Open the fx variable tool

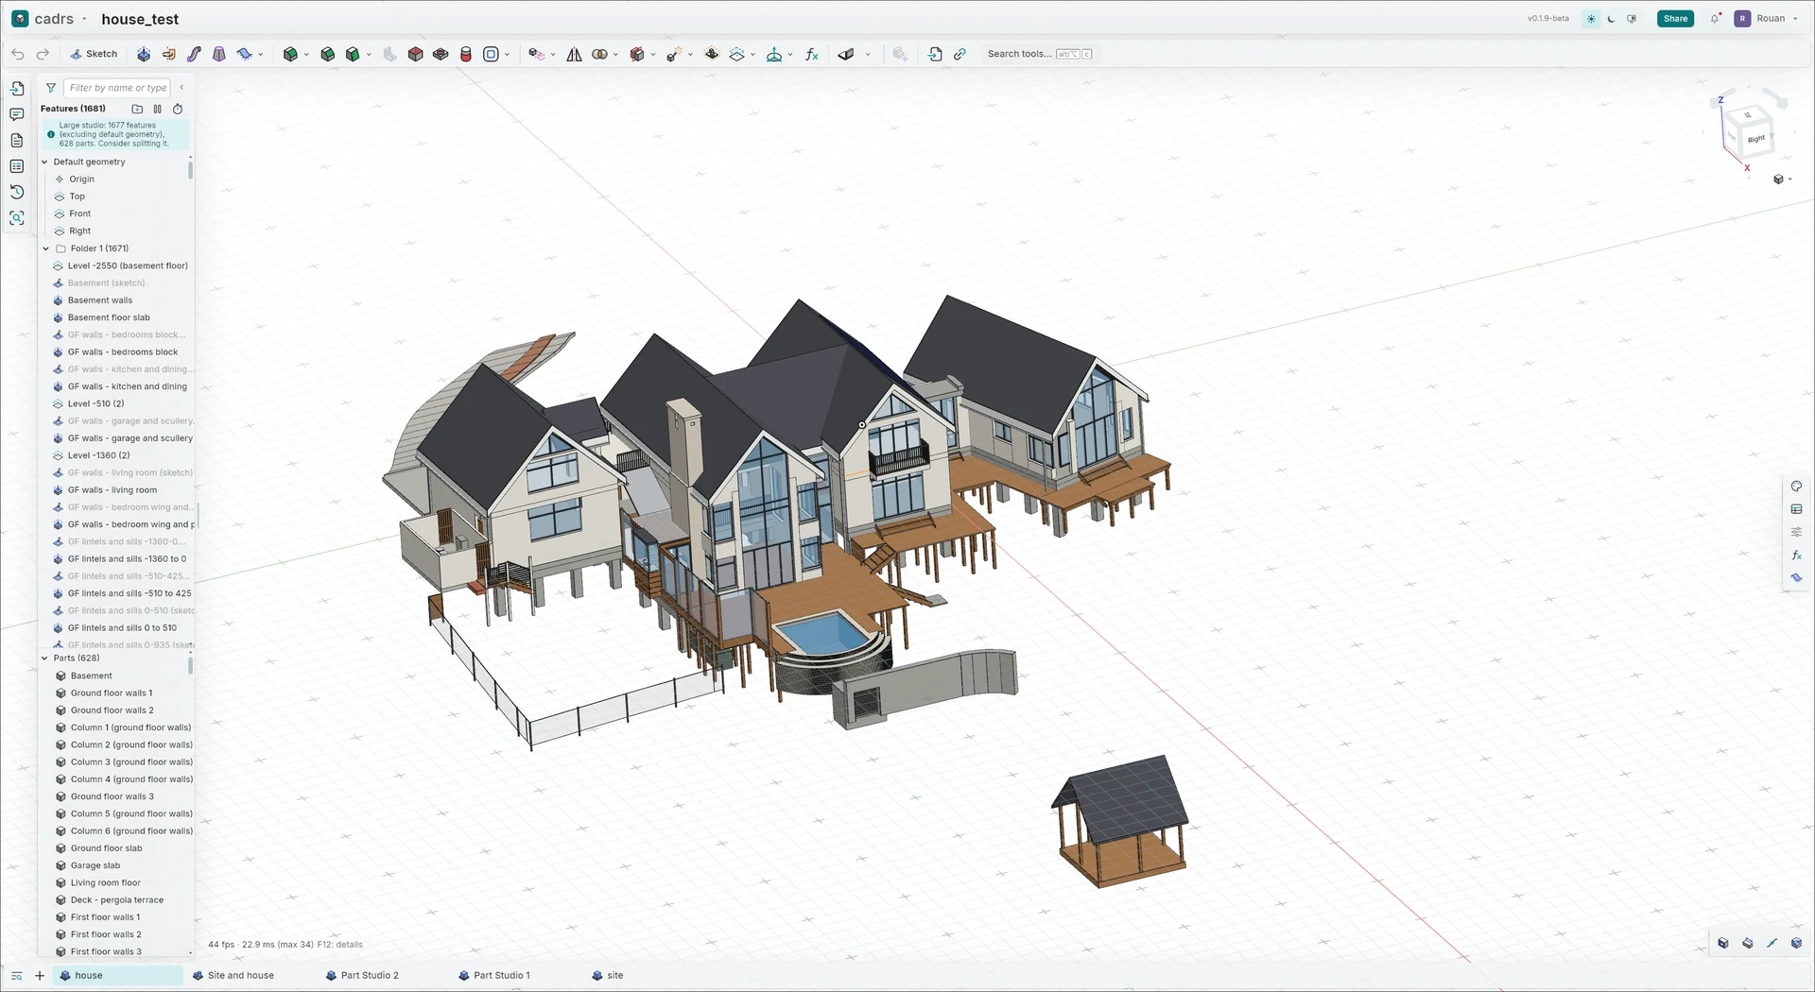point(811,55)
